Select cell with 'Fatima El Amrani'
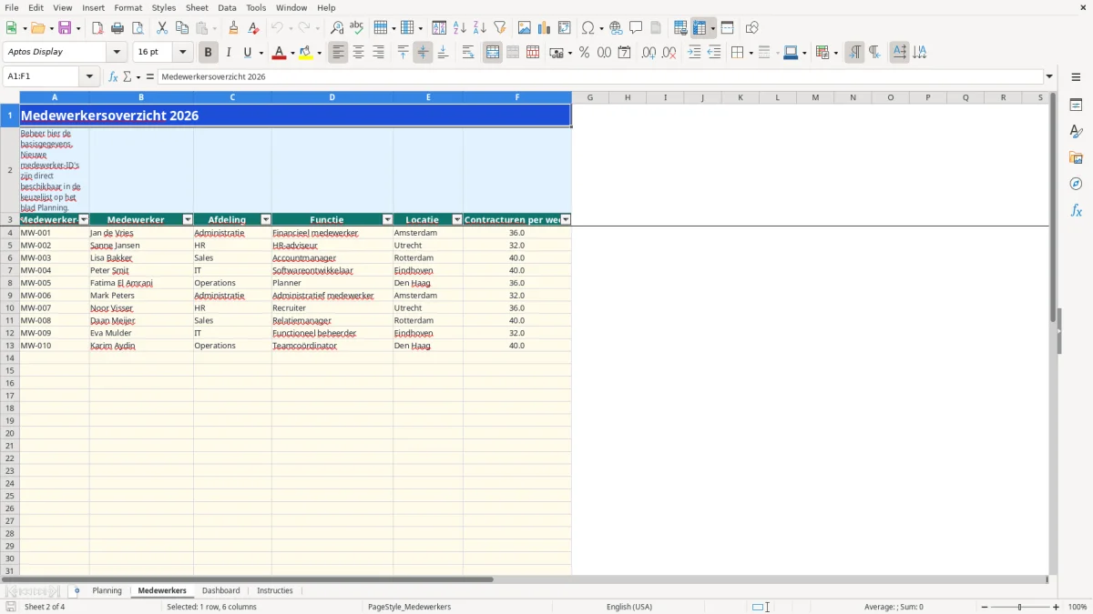Screen dimensions: 1093x614 pyautogui.click(x=141, y=283)
